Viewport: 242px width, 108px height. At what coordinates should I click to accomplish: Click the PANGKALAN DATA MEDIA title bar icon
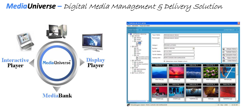128,23
